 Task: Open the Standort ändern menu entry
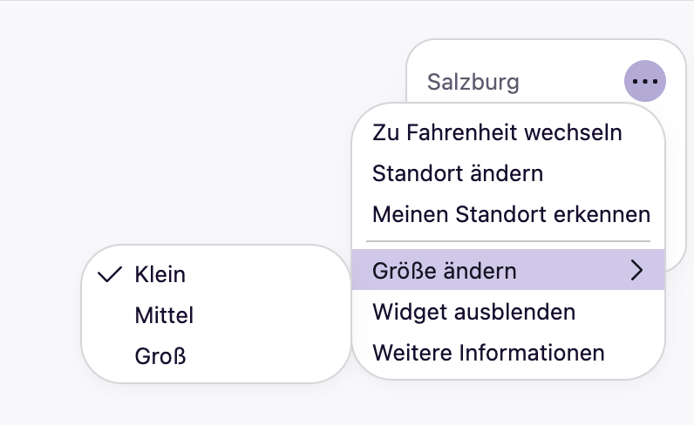click(508, 173)
